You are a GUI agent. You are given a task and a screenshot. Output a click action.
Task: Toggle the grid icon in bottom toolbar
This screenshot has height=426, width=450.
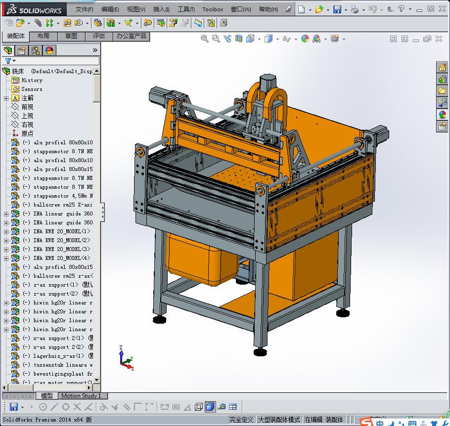point(176,407)
